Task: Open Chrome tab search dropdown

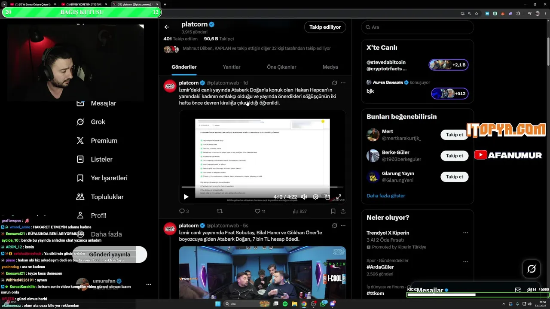Action: click(4, 4)
